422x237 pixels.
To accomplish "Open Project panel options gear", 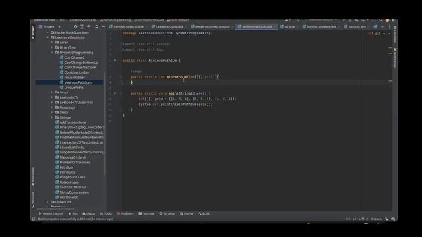I will pos(97,27).
